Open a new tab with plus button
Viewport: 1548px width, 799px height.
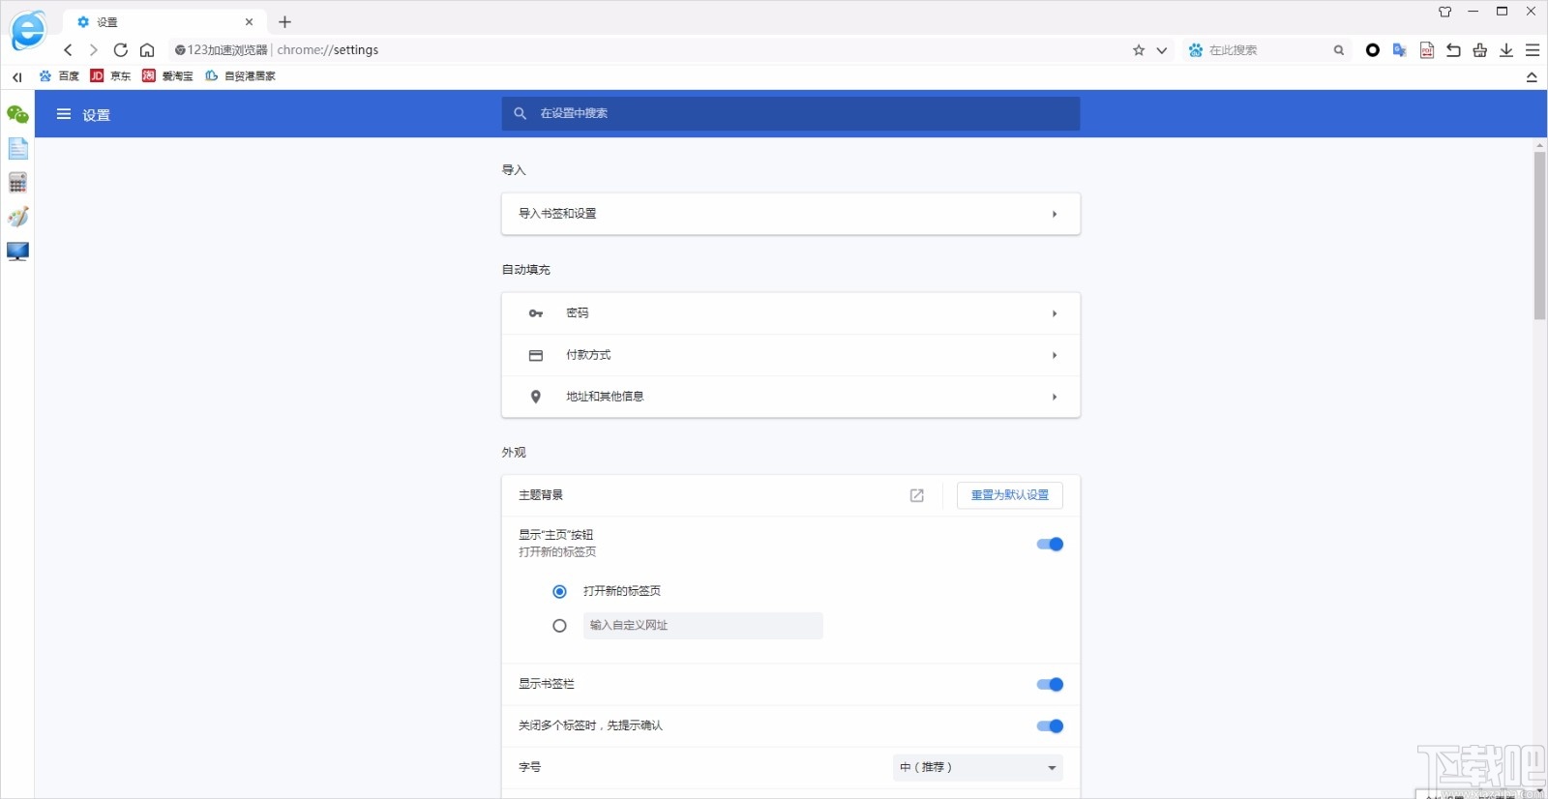coord(284,22)
